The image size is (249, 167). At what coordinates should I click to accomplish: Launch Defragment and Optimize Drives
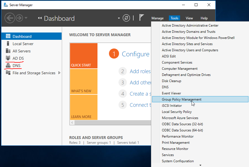tap(200, 75)
